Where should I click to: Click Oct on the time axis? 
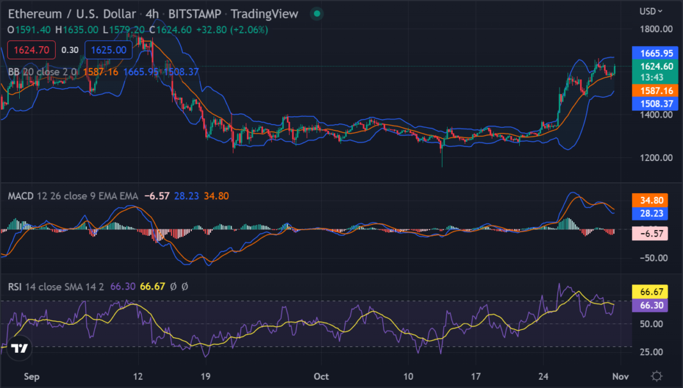point(320,377)
